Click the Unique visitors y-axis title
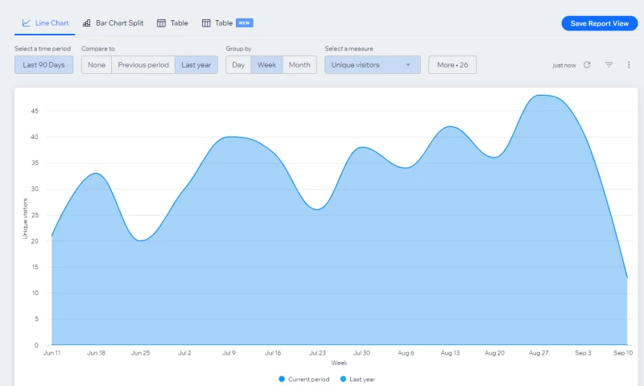The height and width of the screenshot is (386, 644). 25,219
